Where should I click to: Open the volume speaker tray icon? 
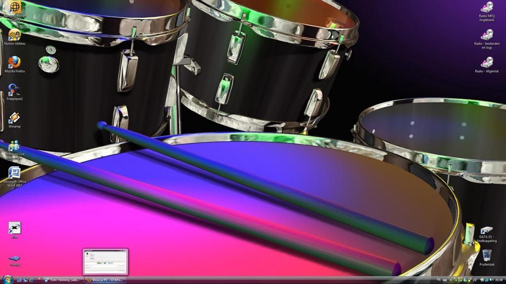coord(492,280)
